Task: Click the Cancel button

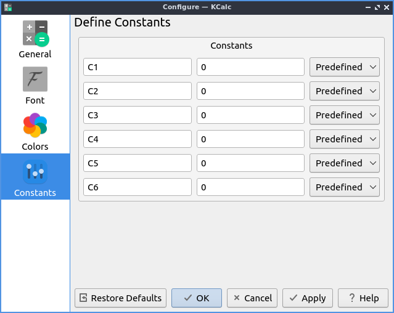Action: [252, 298]
